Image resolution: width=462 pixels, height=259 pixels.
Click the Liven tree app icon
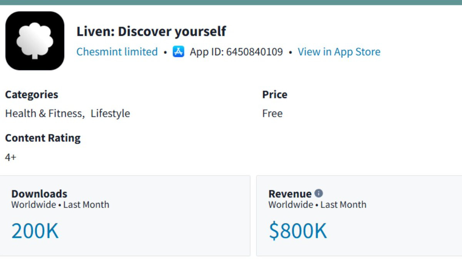tap(35, 41)
